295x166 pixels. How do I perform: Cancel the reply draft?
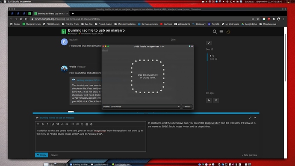pyautogui.click(x=54, y=155)
